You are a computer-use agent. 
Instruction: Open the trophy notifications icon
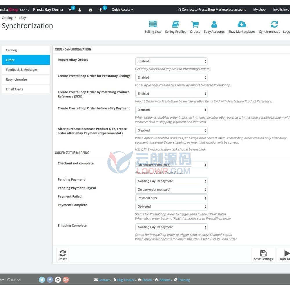pos(100,10)
